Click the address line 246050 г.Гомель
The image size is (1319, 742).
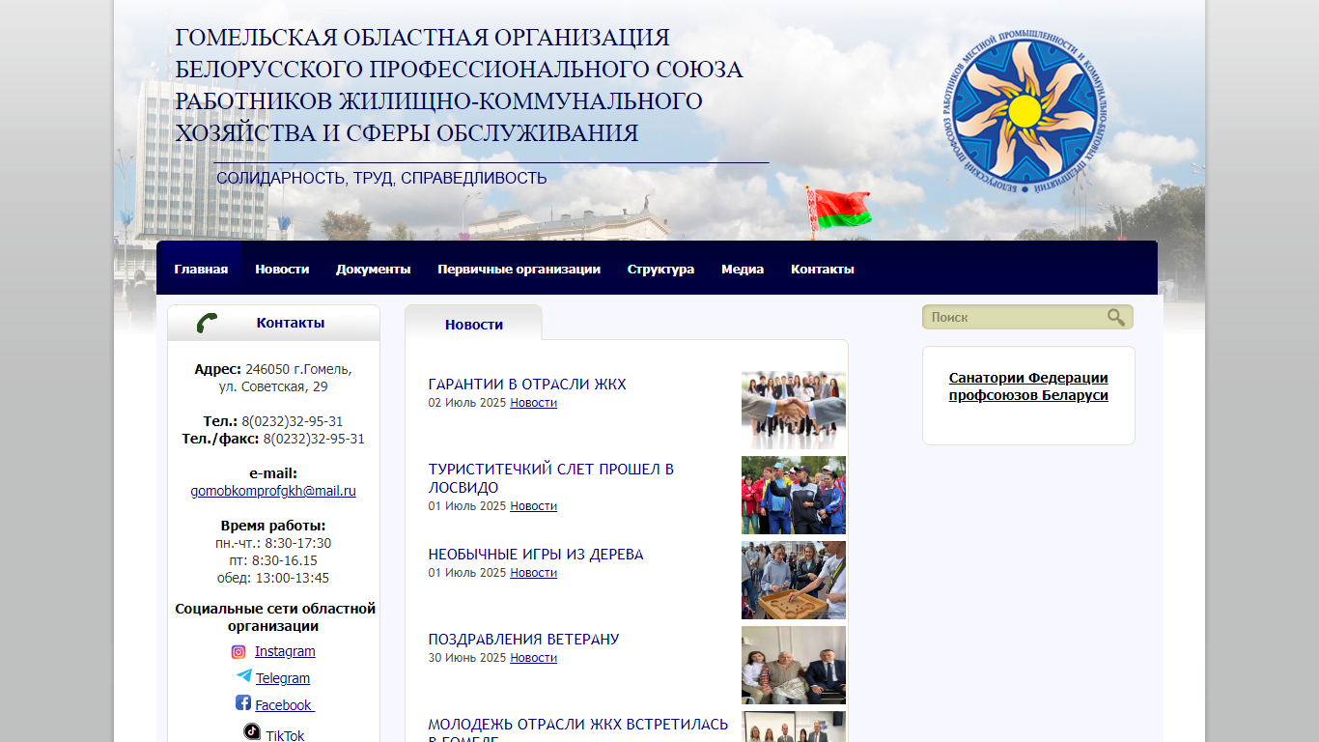(273, 369)
